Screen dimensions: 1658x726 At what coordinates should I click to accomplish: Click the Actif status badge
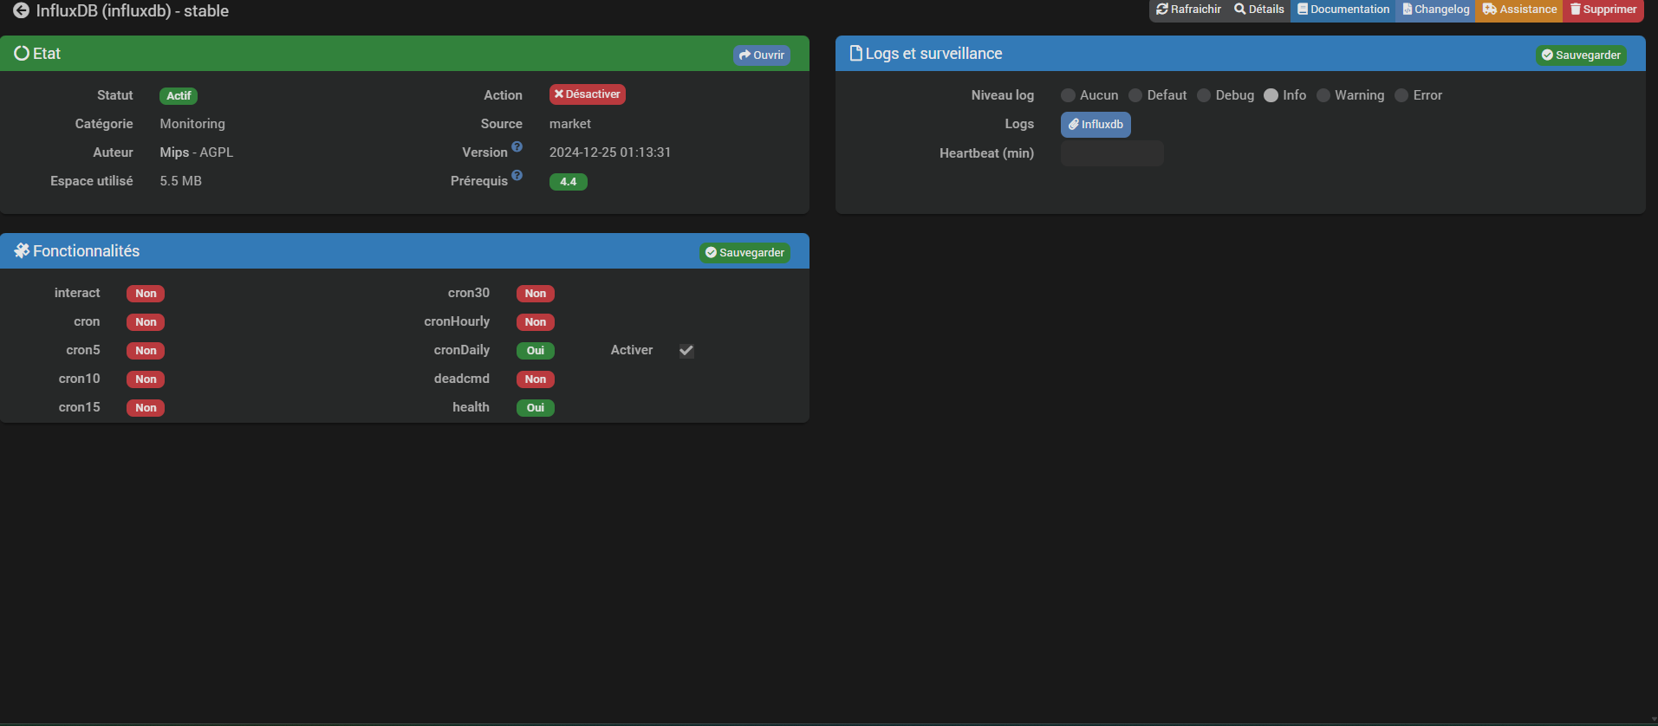(x=179, y=96)
